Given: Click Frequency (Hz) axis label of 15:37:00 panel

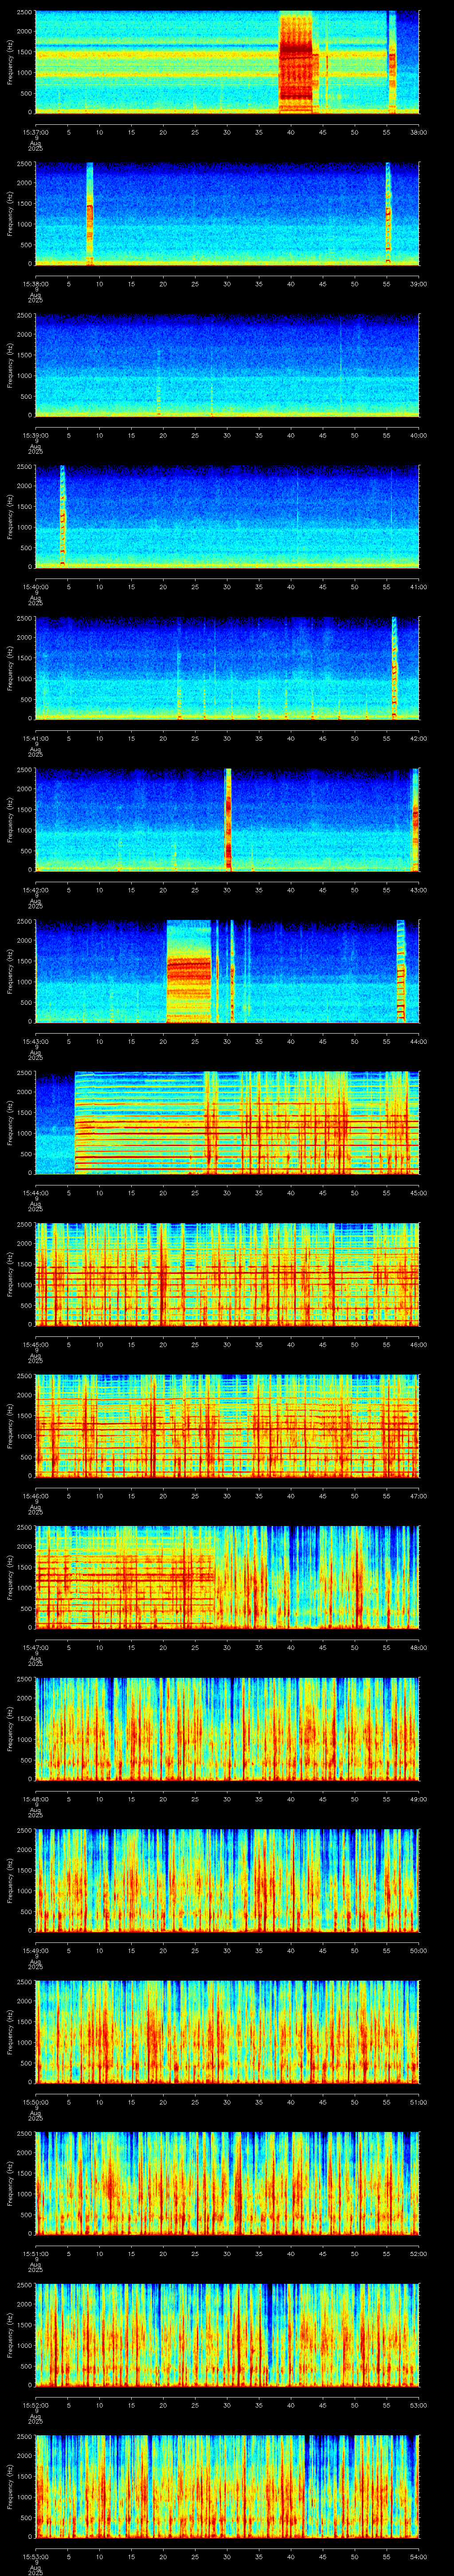Looking at the screenshot, I should 10,62.
